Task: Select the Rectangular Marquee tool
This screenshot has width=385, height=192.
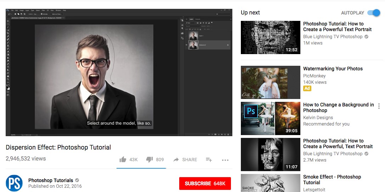Action: (x=8, y=24)
